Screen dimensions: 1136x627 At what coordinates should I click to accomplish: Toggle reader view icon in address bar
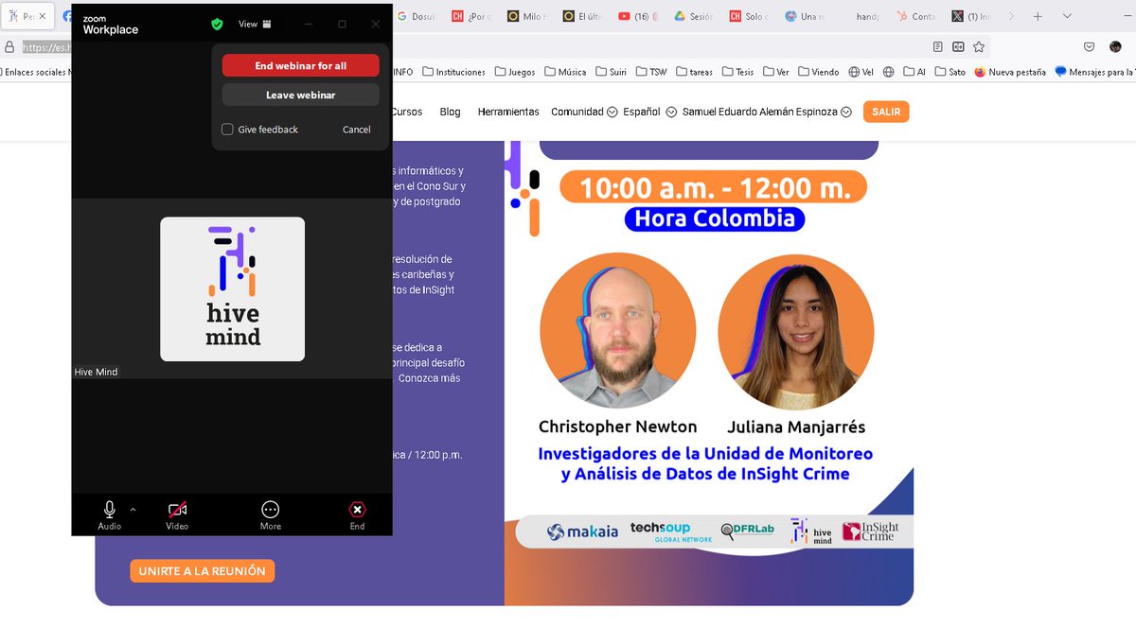(x=938, y=46)
